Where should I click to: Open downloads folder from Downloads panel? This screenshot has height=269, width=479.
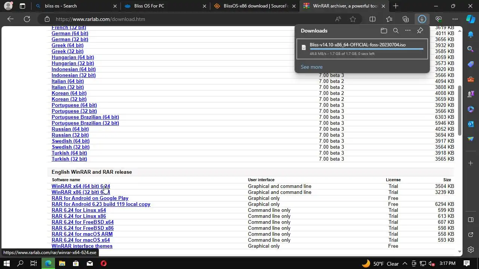(384, 31)
